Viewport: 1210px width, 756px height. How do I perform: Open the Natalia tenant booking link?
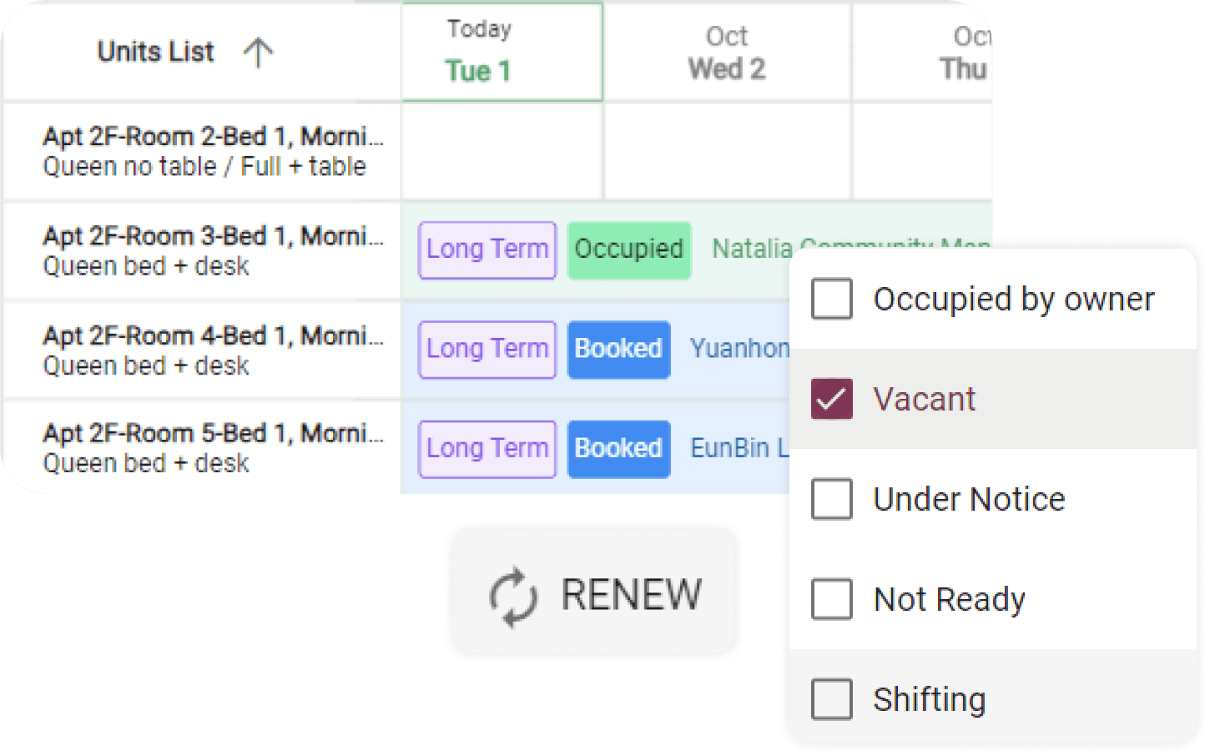(x=751, y=249)
